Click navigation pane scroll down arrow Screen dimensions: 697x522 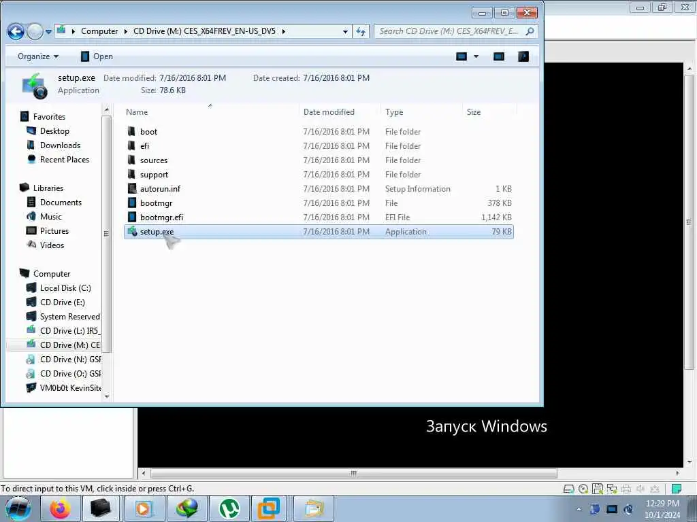pos(106,397)
